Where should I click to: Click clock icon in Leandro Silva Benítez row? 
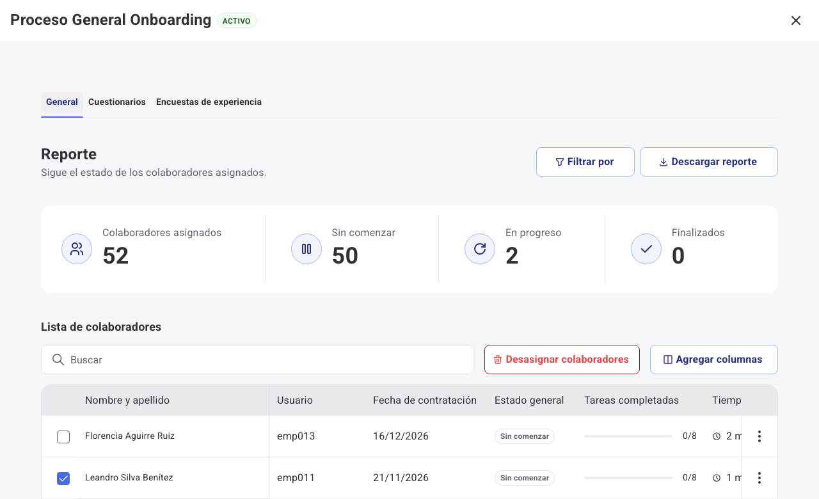point(717,478)
